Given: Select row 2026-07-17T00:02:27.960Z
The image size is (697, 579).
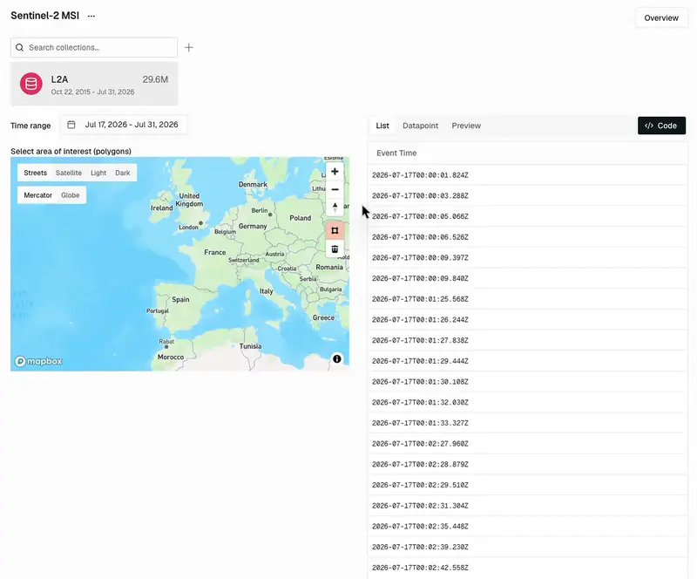Looking at the screenshot, I should (527, 444).
